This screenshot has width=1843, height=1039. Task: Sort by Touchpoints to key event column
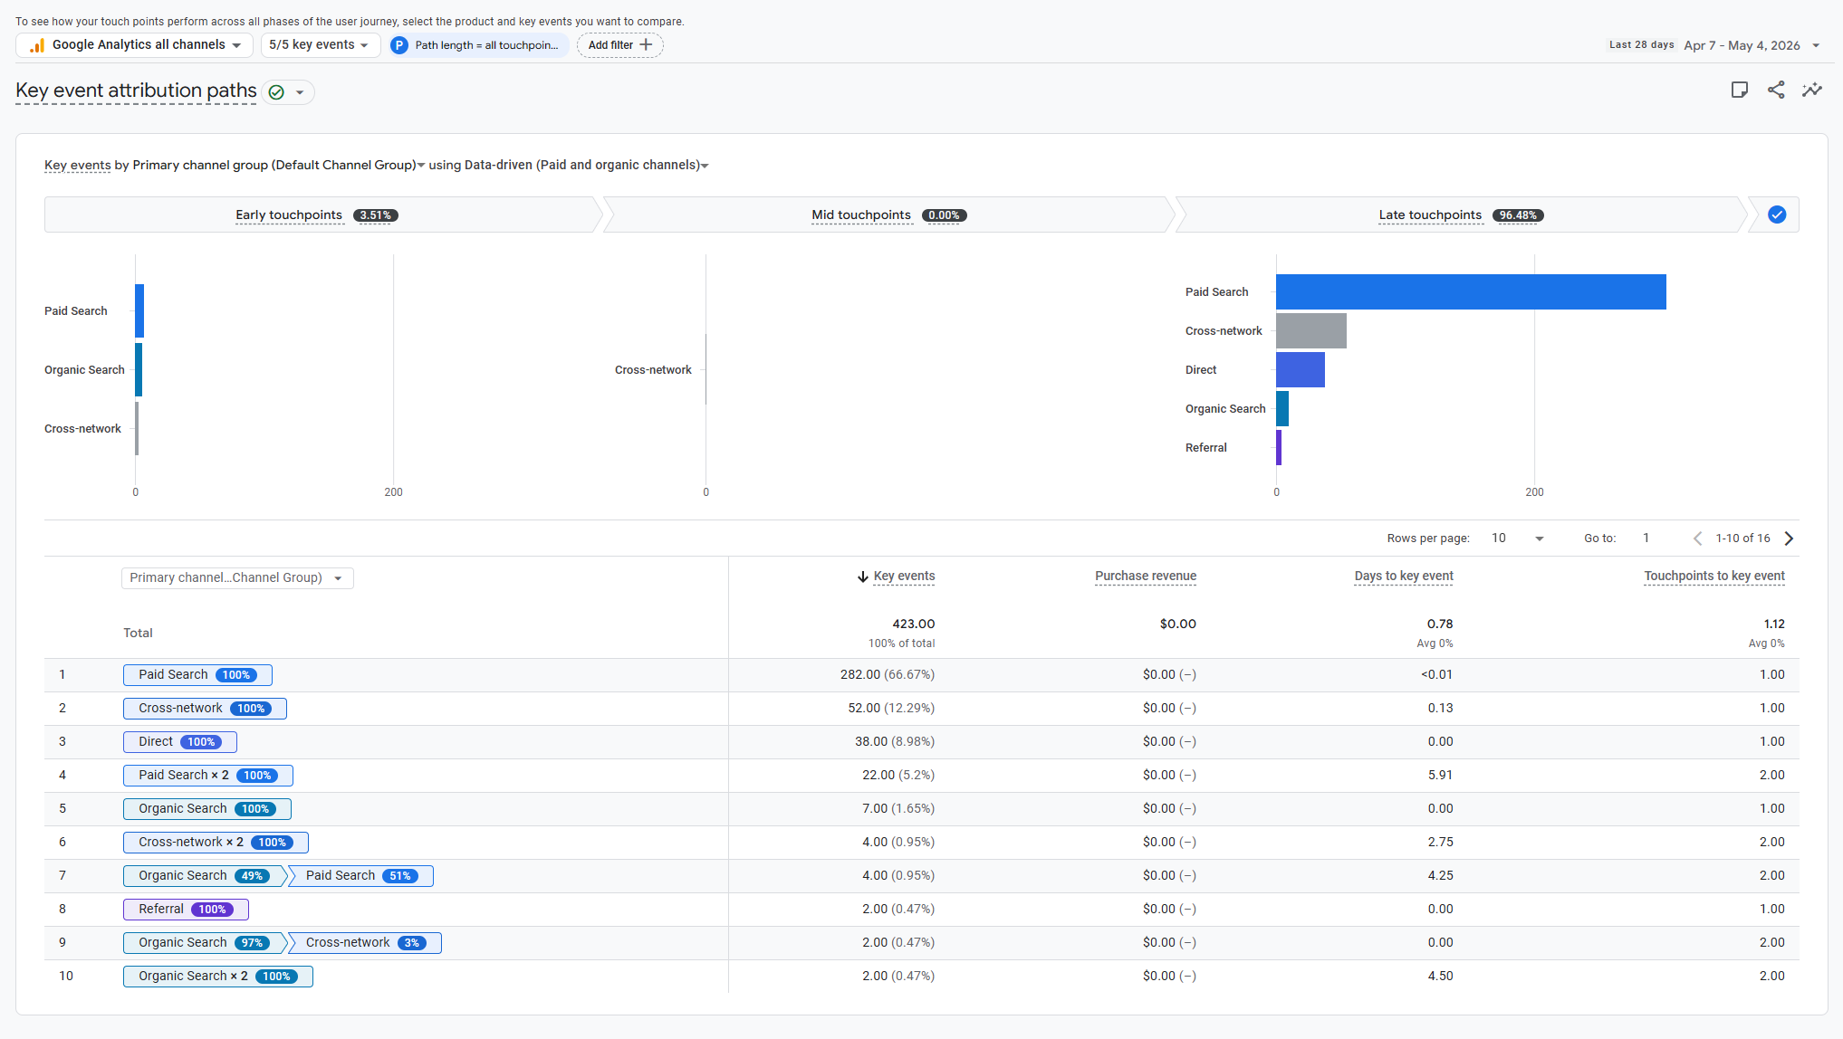click(1714, 577)
